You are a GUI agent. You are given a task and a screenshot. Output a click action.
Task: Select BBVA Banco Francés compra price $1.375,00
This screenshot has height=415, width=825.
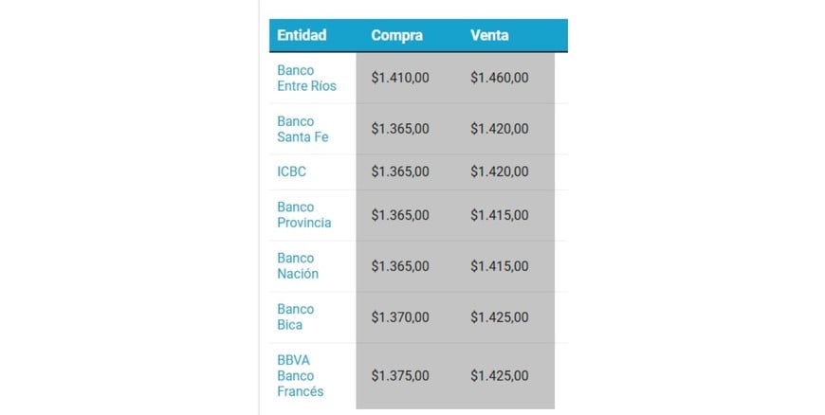[x=400, y=376]
